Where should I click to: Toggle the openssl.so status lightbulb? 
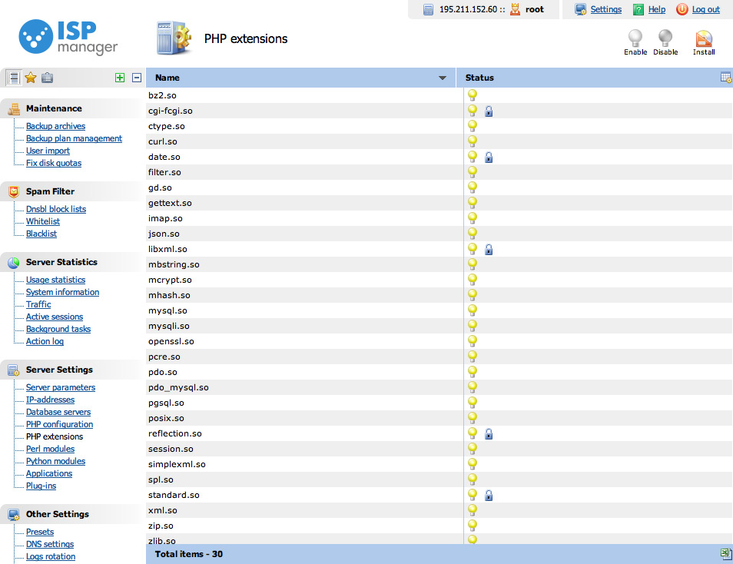pyautogui.click(x=473, y=341)
